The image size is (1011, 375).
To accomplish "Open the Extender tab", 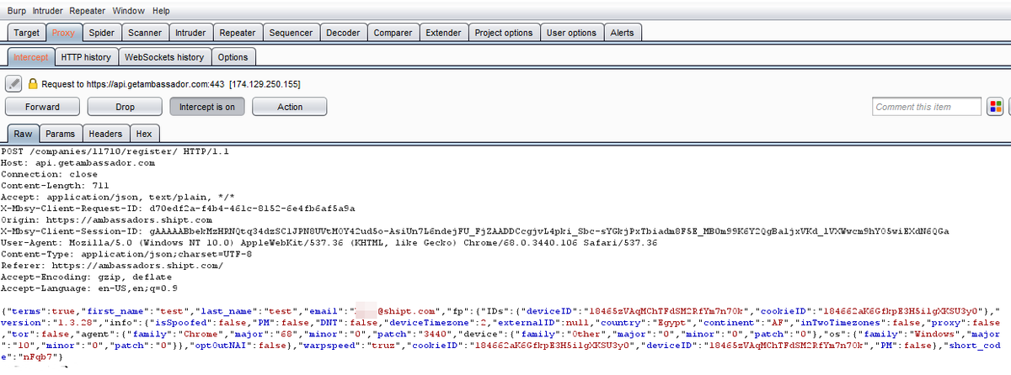I will pyautogui.click(x=443, y=33).
